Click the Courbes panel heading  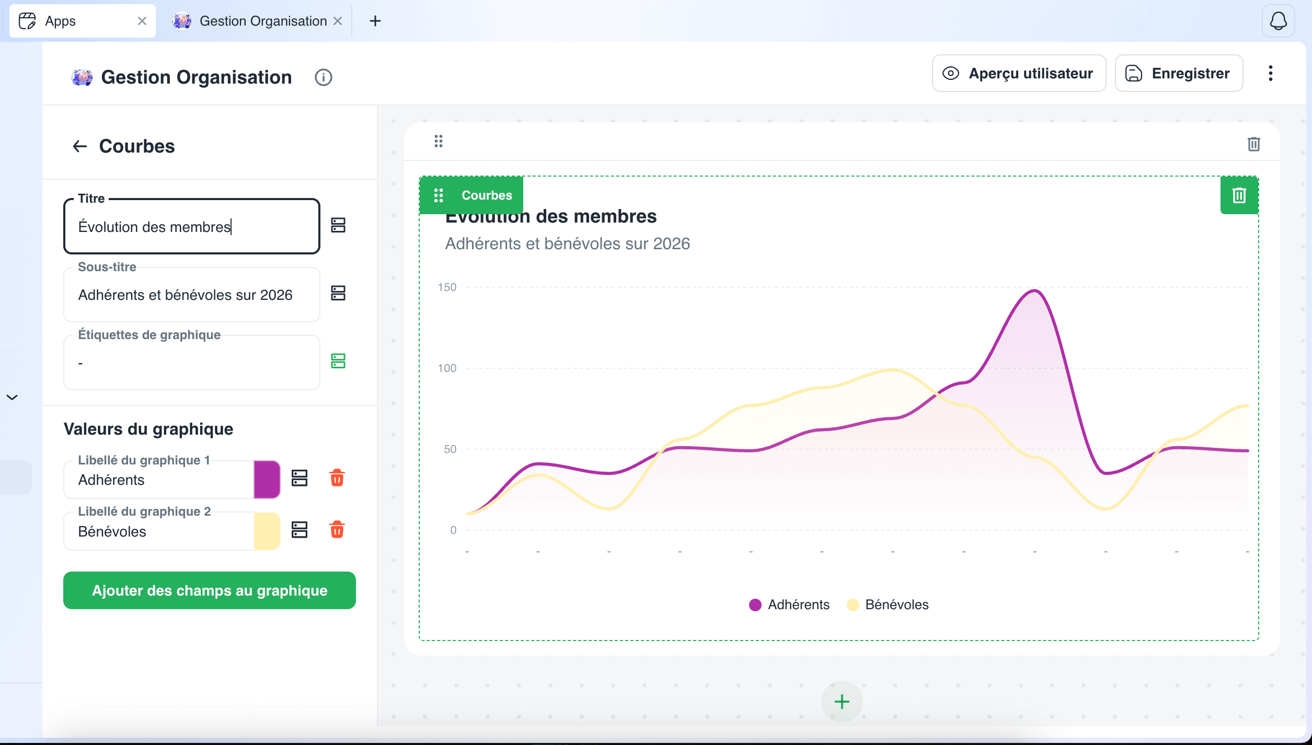tap(137, 146)
